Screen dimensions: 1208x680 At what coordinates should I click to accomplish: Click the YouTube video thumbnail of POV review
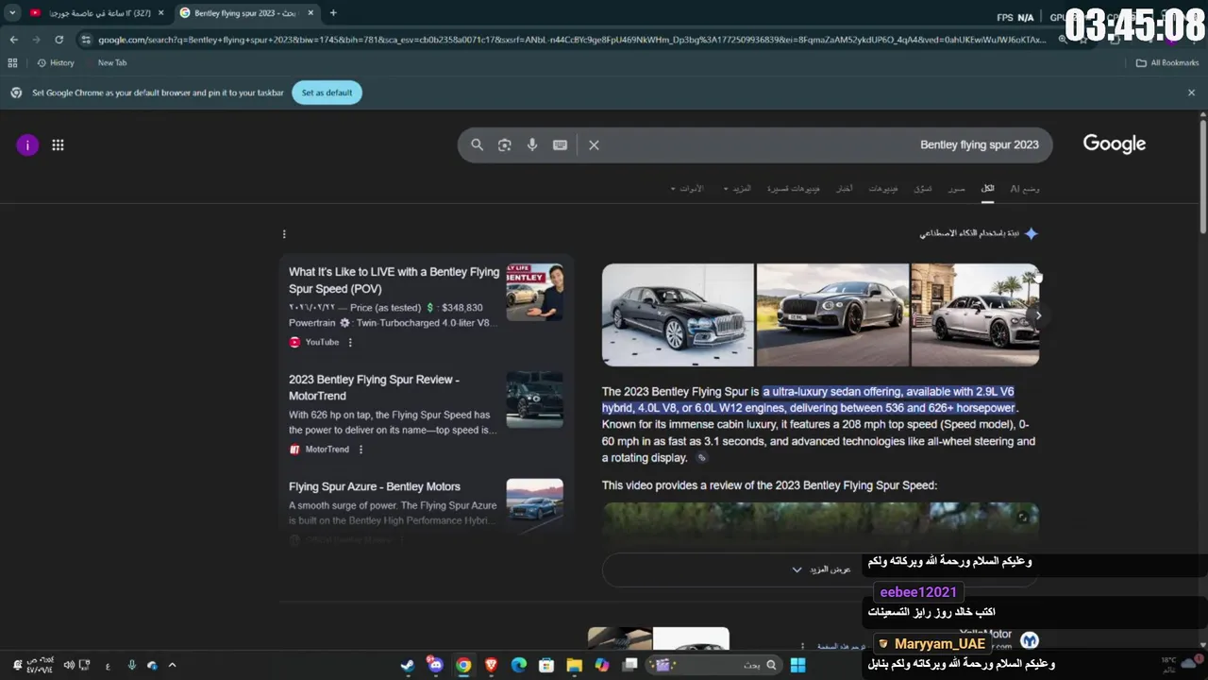click(x=534, y=292)
